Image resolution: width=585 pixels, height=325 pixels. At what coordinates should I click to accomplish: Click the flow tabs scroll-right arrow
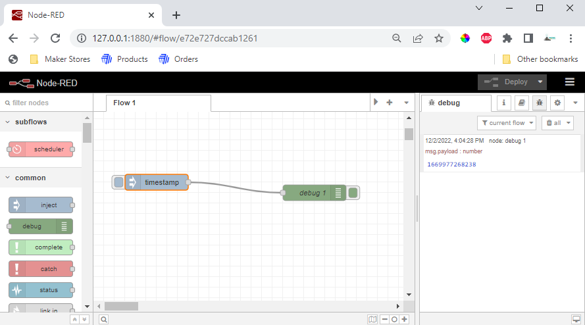coord(376,102)
